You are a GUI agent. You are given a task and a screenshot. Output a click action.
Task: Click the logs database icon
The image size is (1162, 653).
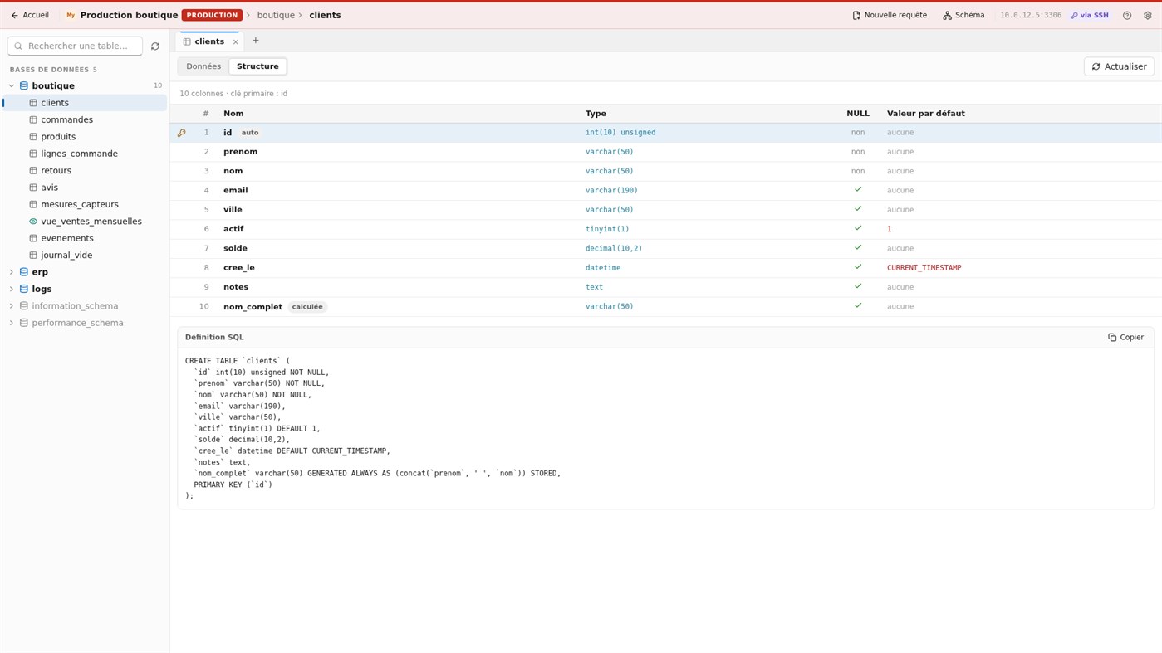pyautogui.click(x=24, y=290)
